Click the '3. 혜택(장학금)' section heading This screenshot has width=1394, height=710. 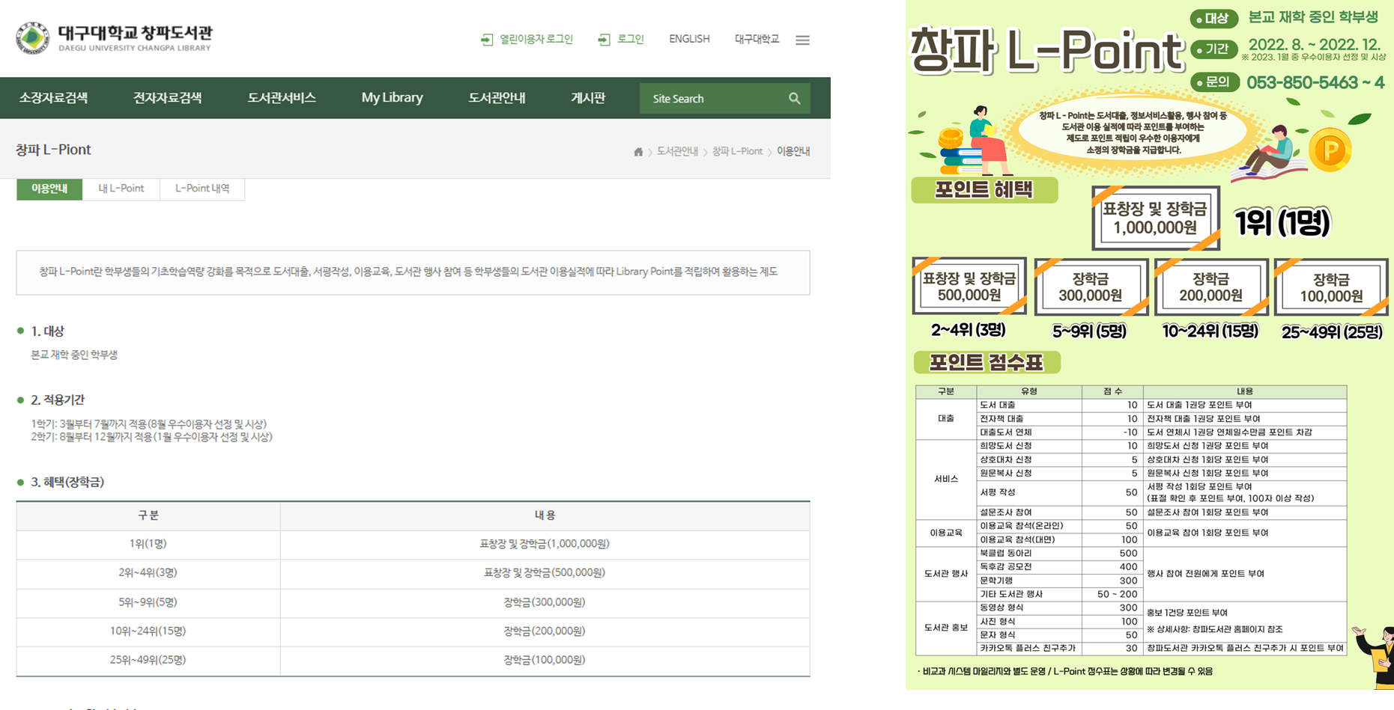coord(67,482)
